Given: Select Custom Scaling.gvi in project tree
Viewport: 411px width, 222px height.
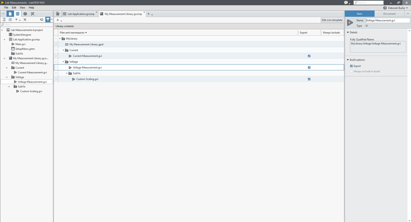Looking at the screenshot, I should click(31, 91).
